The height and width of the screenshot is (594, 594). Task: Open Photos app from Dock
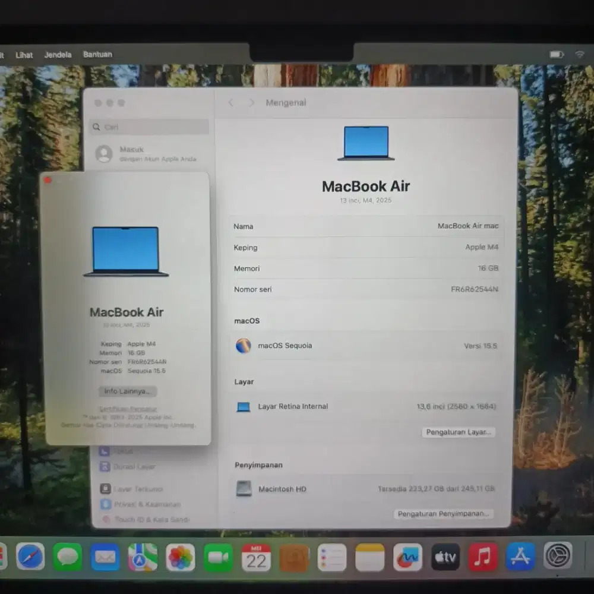coord(181,557)
